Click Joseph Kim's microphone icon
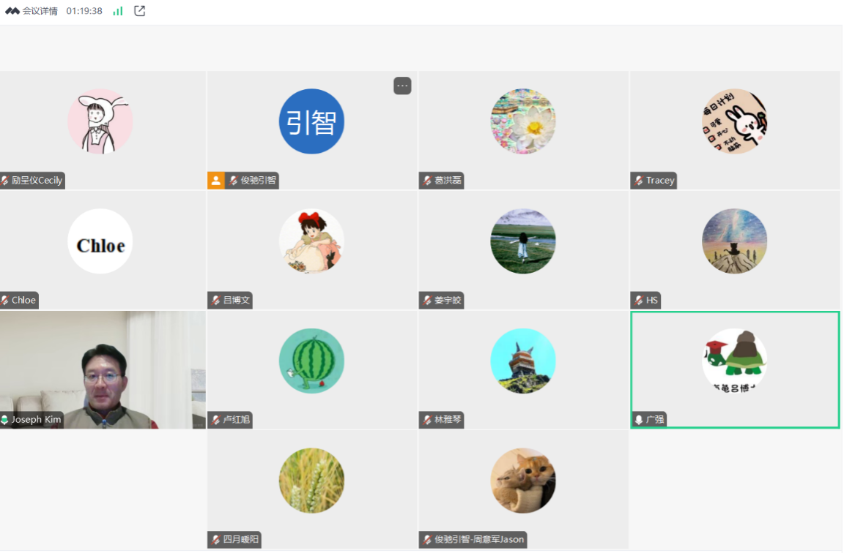Screen dimensions: 844x553 click(x=5, y=420)
